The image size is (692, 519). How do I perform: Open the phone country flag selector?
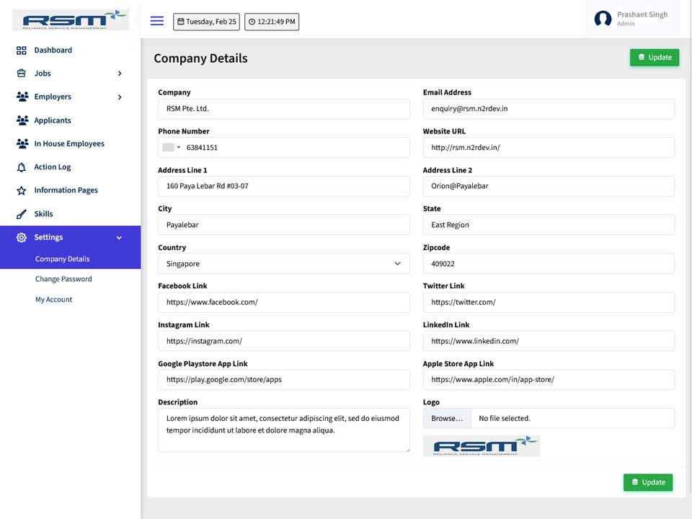(172, 147)
